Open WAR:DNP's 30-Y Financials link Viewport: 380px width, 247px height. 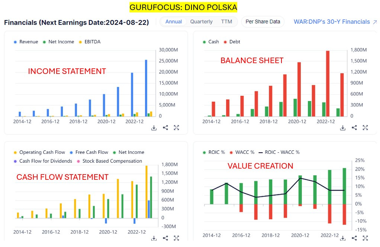pos(332,22)
